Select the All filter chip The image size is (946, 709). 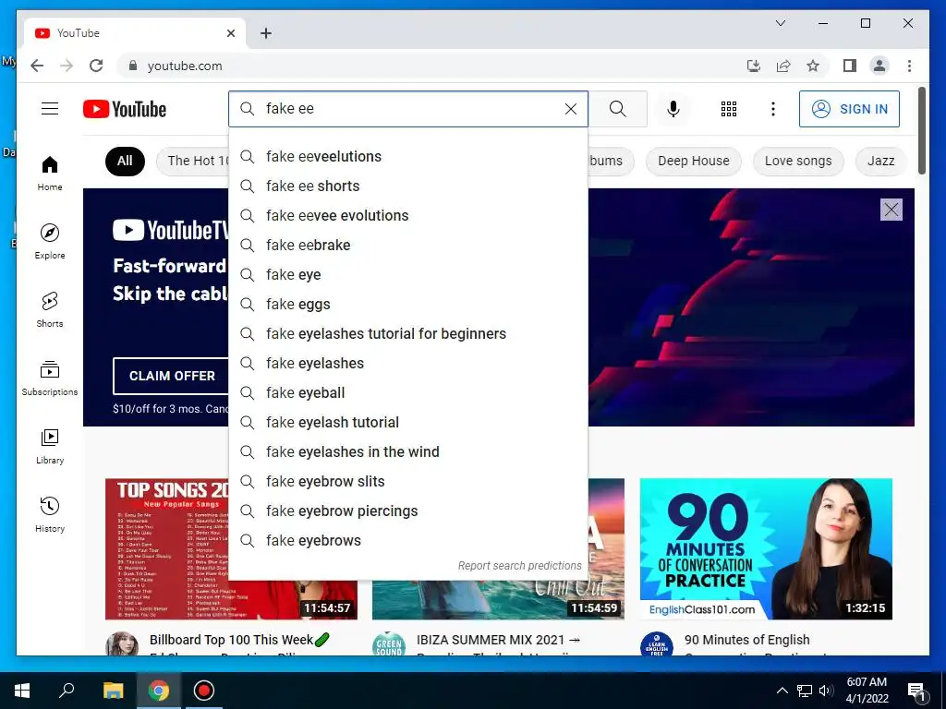pyautogui.click(x=125, y=161)
